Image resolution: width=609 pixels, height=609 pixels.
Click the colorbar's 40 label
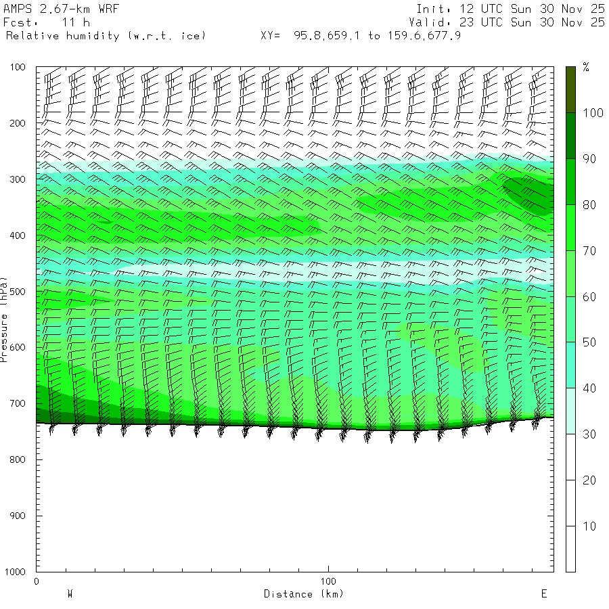[589, 388]
